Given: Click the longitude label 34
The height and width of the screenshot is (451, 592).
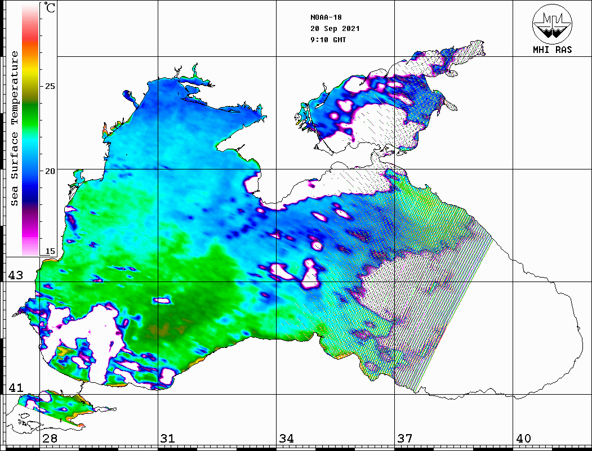Looking at the screenshot, I should (287, 439).
